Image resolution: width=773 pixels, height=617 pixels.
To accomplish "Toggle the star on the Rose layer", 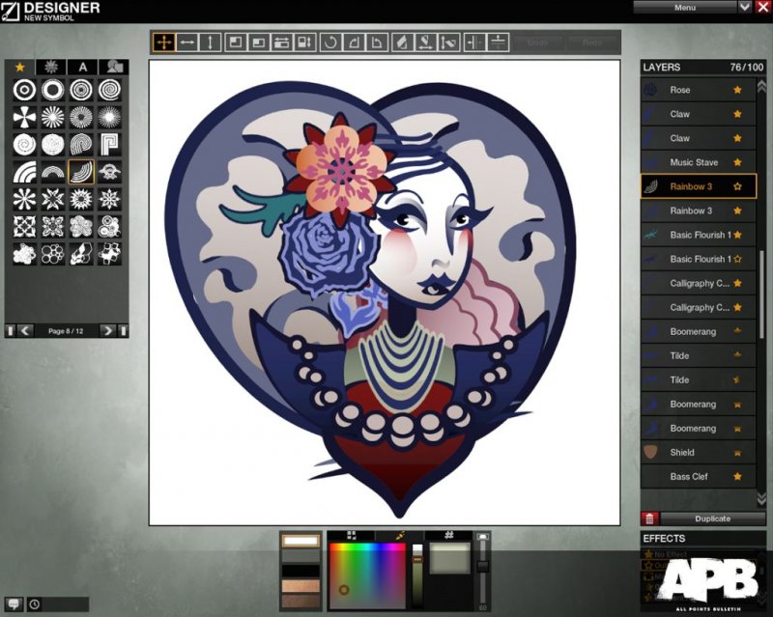I will coord(738,90).
